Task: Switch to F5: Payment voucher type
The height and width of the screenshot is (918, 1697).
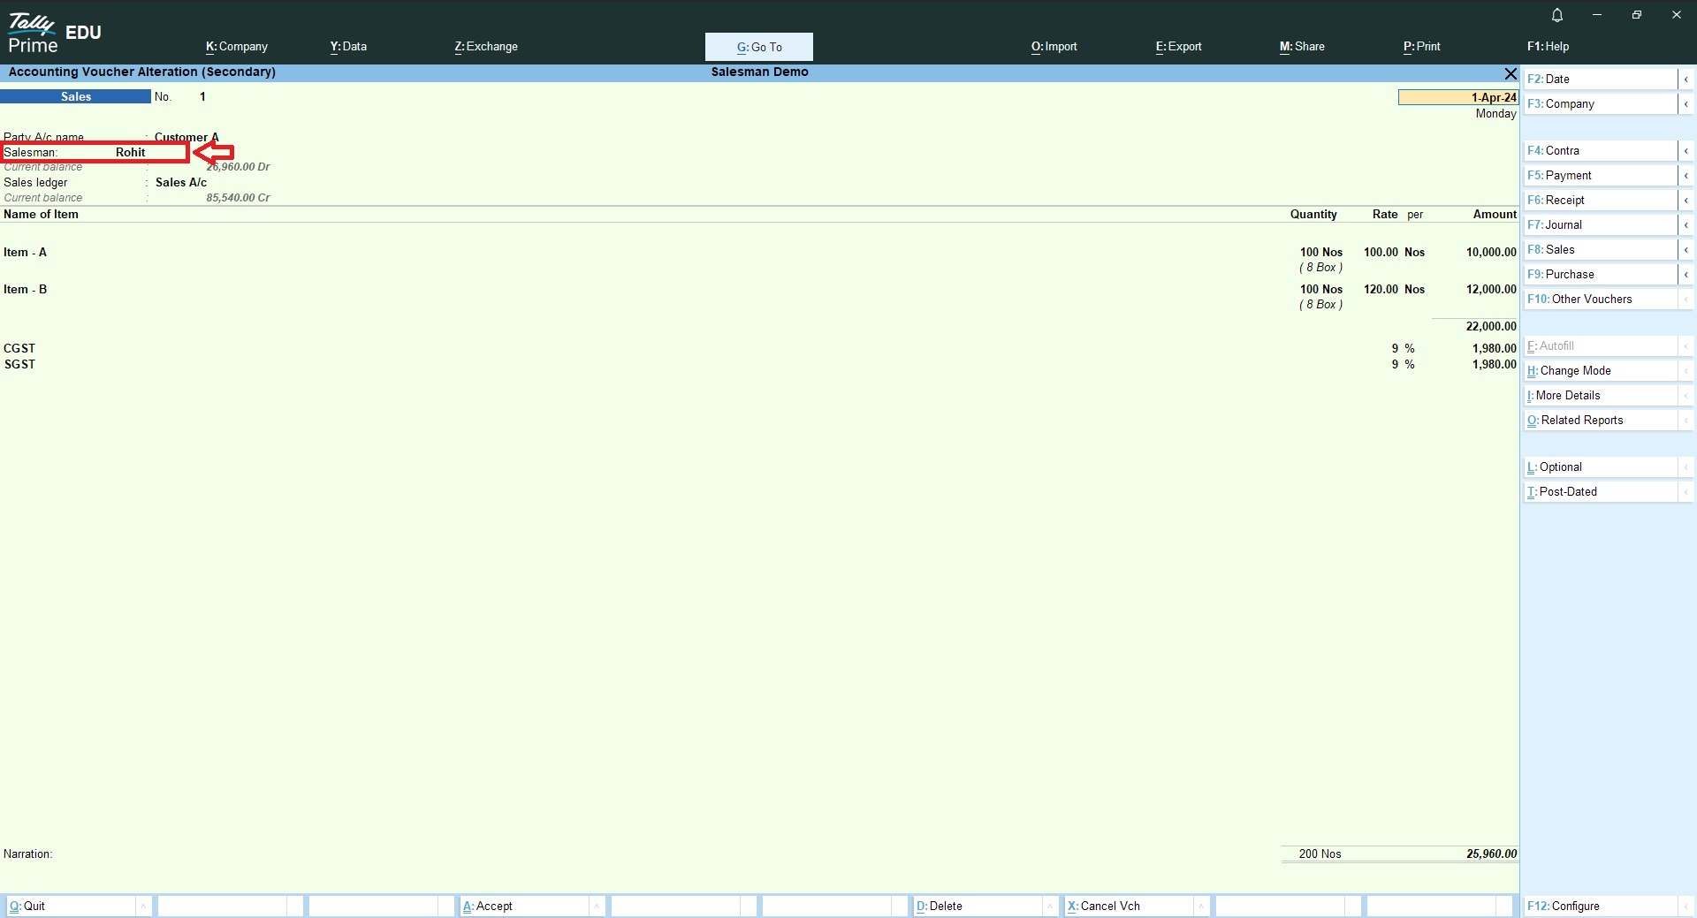Action: [1600, 176]
